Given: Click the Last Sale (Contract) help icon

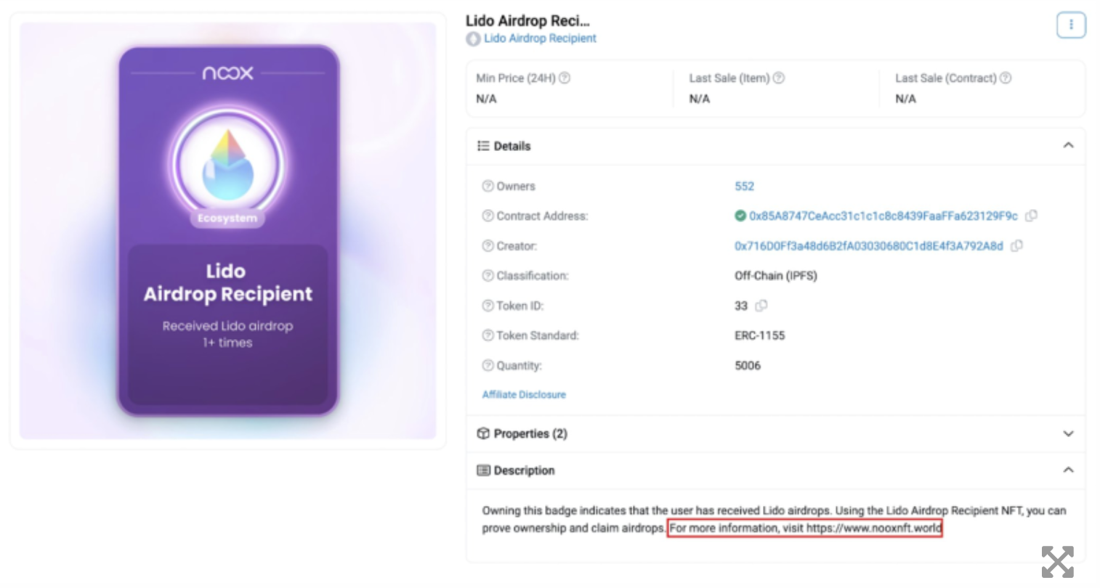Looking at the screenshot, I should point(1006,78).
